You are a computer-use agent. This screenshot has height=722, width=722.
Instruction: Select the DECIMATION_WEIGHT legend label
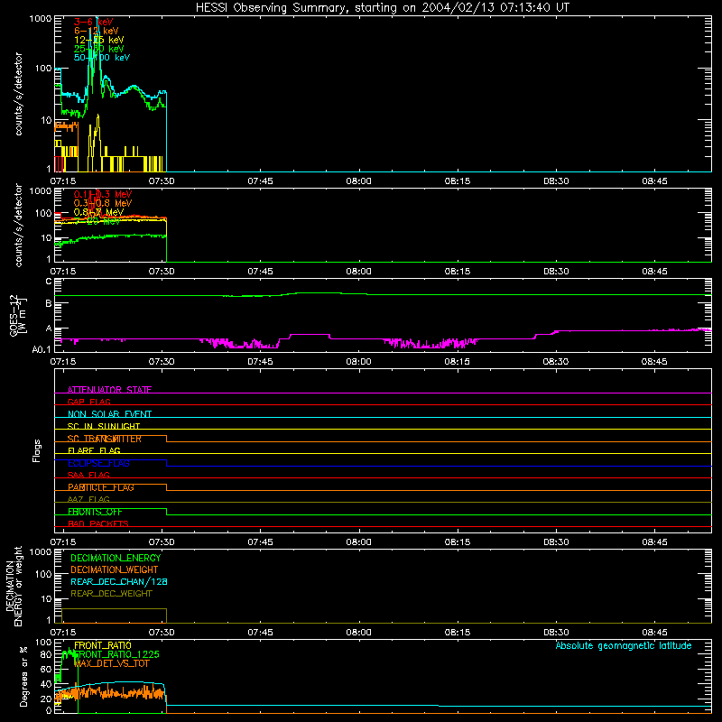pos(115,569)
